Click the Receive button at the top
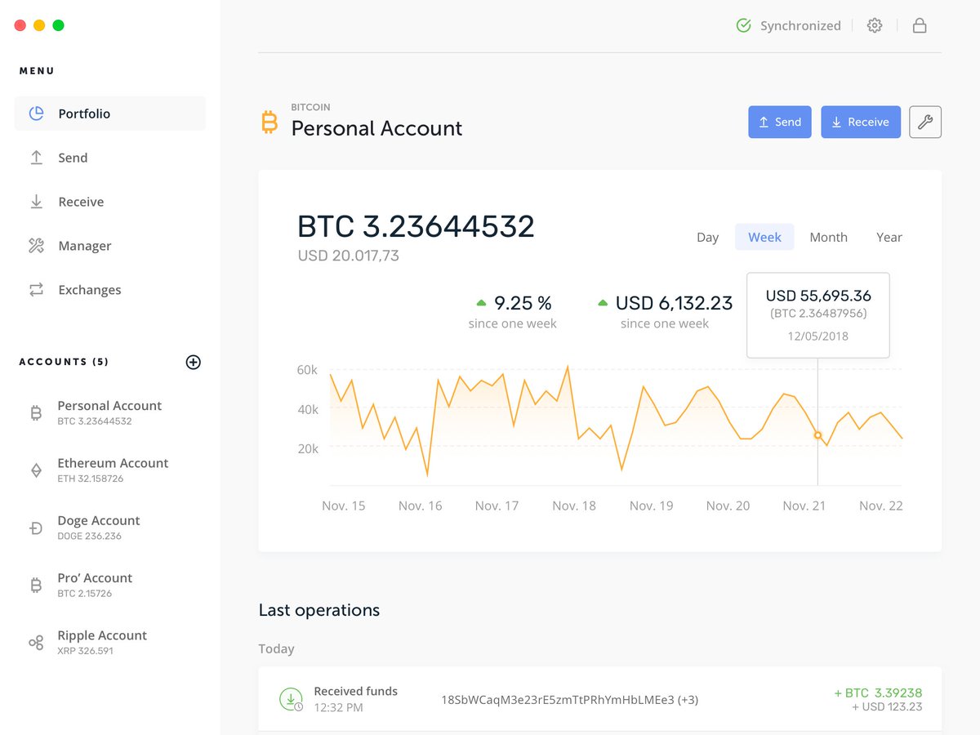The image size is (980, 735). click(x=861, y=122)
